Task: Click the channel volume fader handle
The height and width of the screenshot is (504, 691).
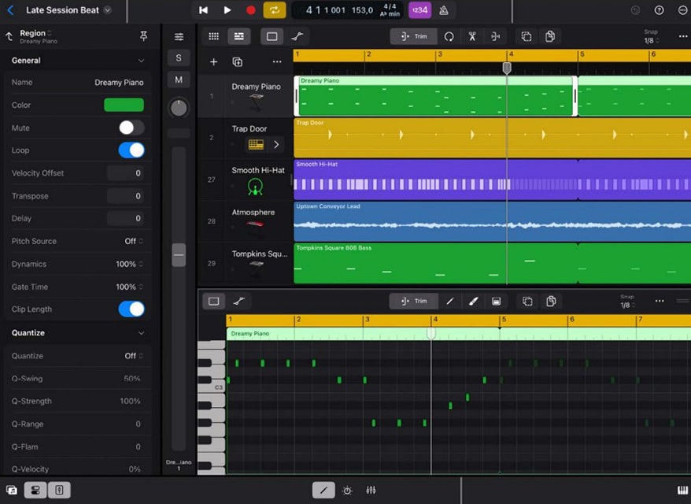Action: (x=179, y=255)
